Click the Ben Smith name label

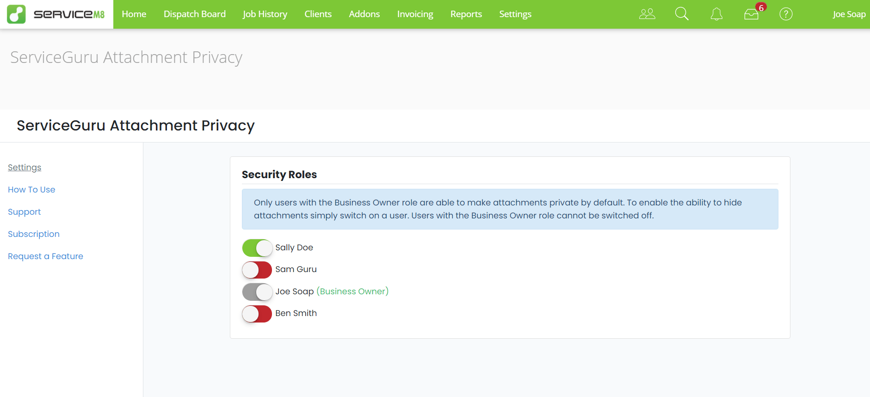click(x=296, y=313)
